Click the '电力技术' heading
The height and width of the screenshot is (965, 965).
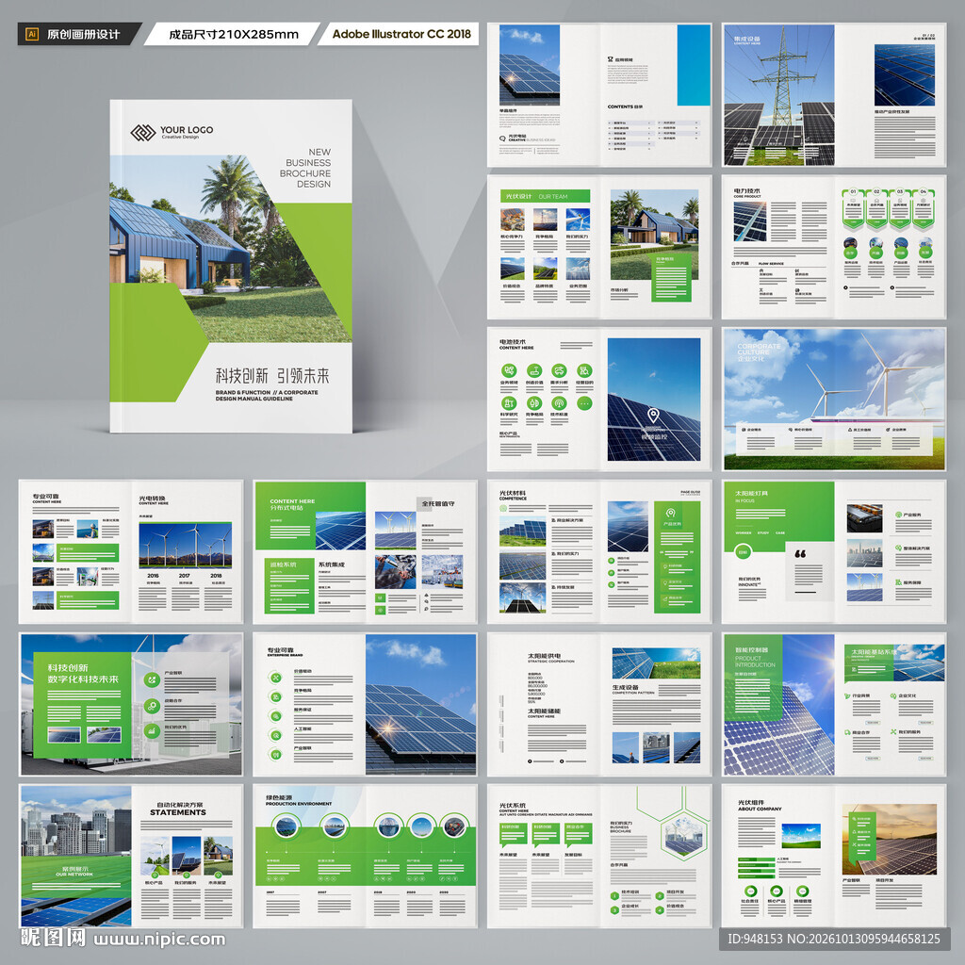tap(746, 191)
